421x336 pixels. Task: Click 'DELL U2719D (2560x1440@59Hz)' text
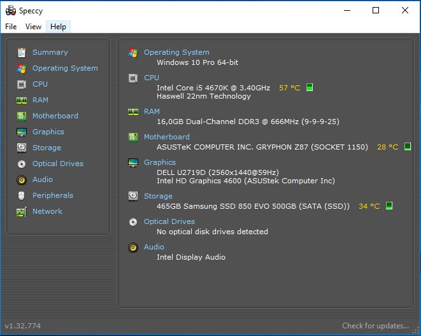tap(218, 172)
